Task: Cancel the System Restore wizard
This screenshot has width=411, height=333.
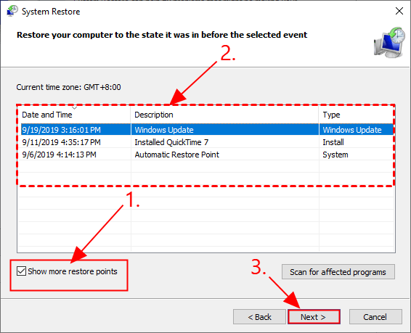Action: pos(375,317)
